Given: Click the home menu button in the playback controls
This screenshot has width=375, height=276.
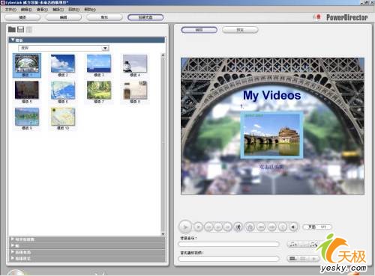Looking at the screenshot, I should (250, 227).
